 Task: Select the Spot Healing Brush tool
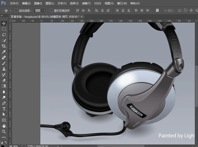point(4,58)
